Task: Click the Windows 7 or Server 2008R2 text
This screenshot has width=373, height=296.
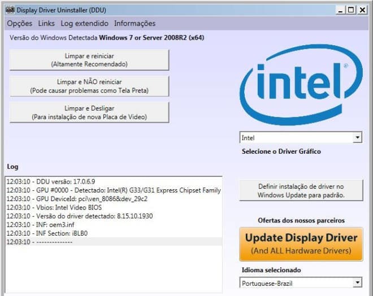Action: [x=151, y=38]
